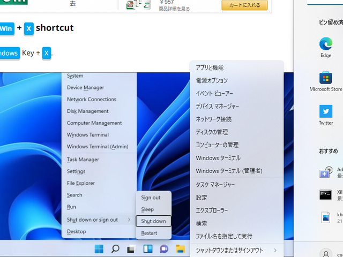The width and height of the screenshot is (343, 257).
Task: Expand the シャットダウンまたはサインアウト submenu
Action: [x=237, y=250]
